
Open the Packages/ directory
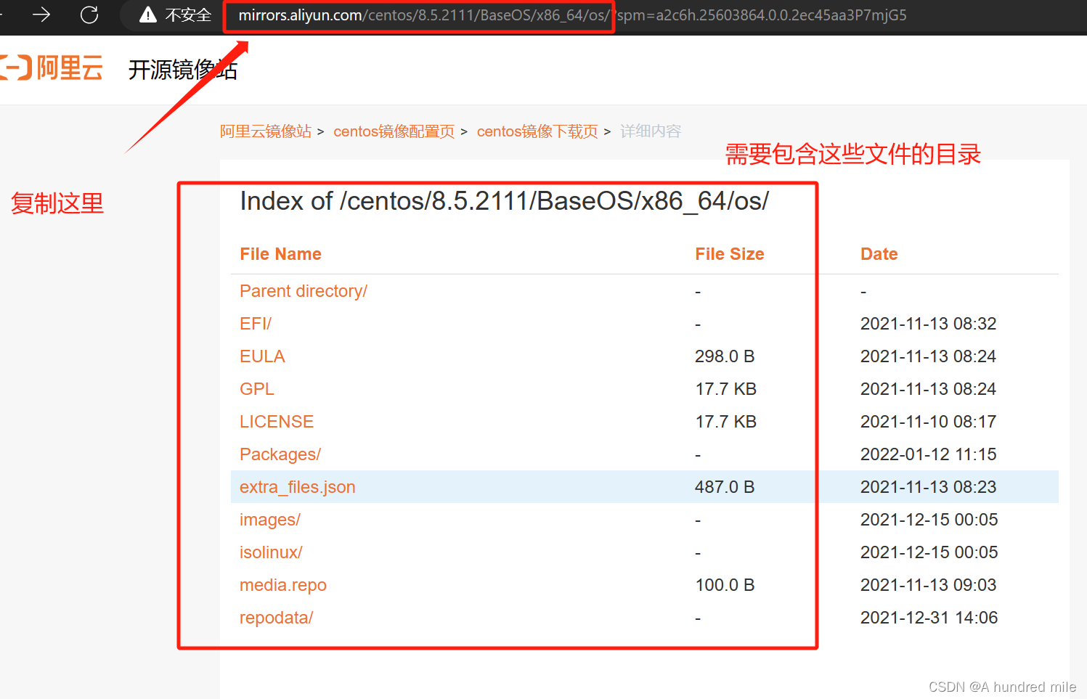[280, 454]
